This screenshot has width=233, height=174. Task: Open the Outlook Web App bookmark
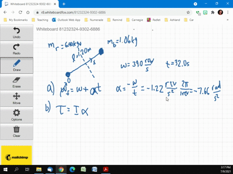coord(66,20)
